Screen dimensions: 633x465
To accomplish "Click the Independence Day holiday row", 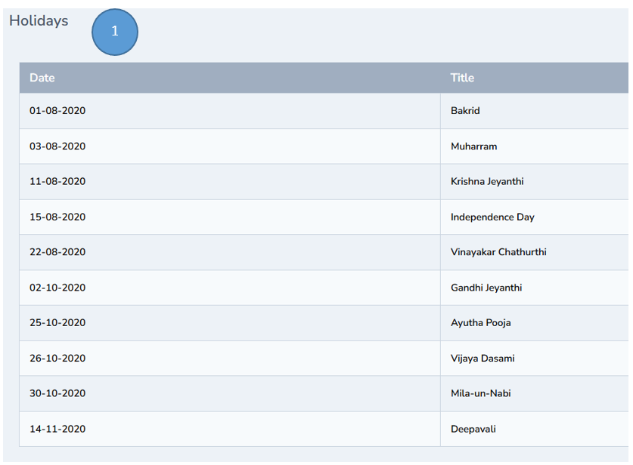I will tap(227, 217).
